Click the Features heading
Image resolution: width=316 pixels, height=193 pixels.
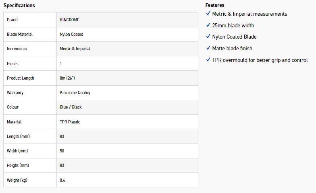215,5
